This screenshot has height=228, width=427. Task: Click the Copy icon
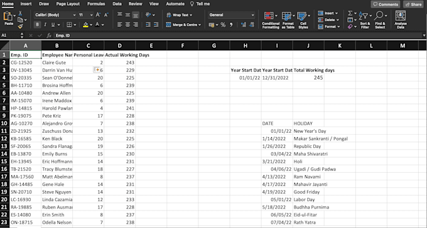click(20, 20)
